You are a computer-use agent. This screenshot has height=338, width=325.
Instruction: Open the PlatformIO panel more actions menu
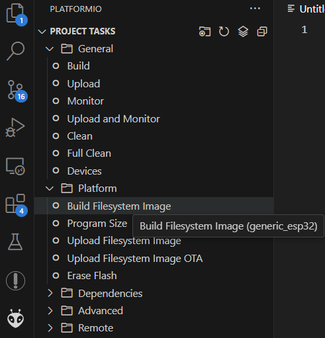tap(255, 9)
